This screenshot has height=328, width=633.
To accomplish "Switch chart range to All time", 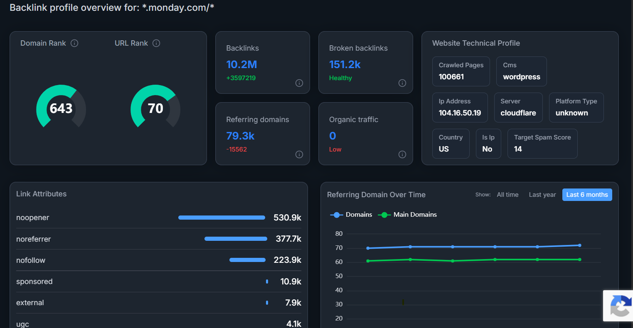I will (507, 195).
